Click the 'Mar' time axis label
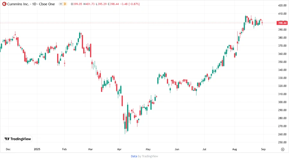The height and width of the screenshot is (160, 289). [x=90, y=149]
